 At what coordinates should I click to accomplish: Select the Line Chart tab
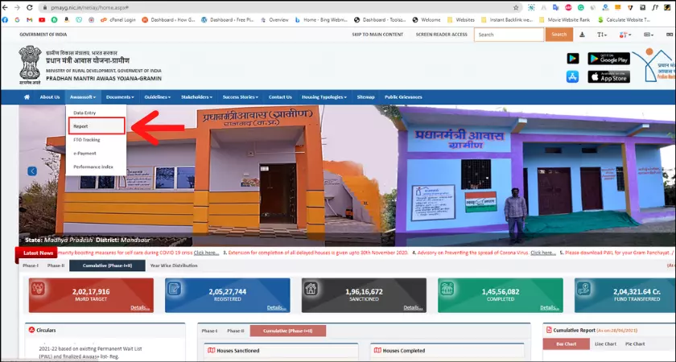605,344
